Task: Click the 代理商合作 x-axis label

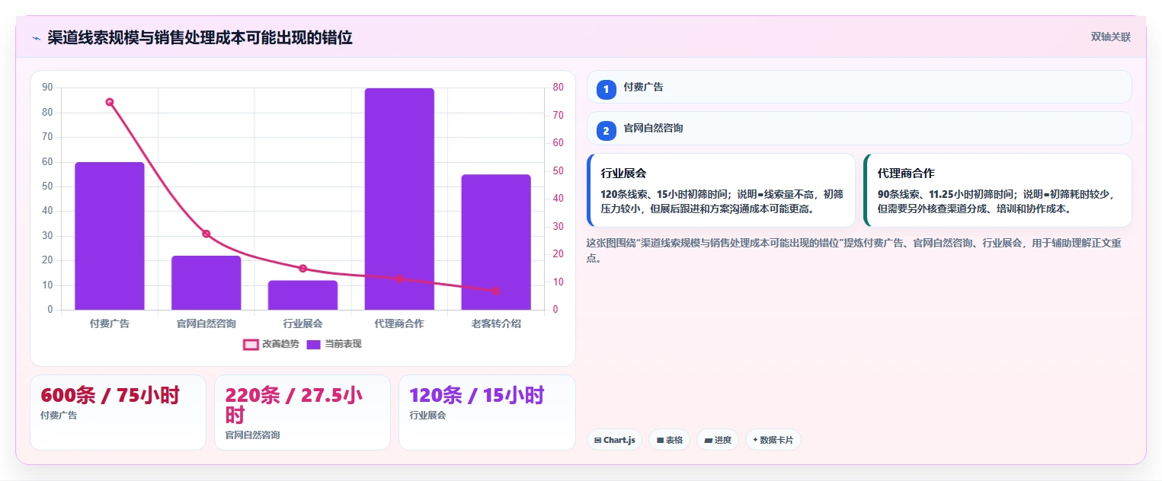Action: click(x=399, y=323)
